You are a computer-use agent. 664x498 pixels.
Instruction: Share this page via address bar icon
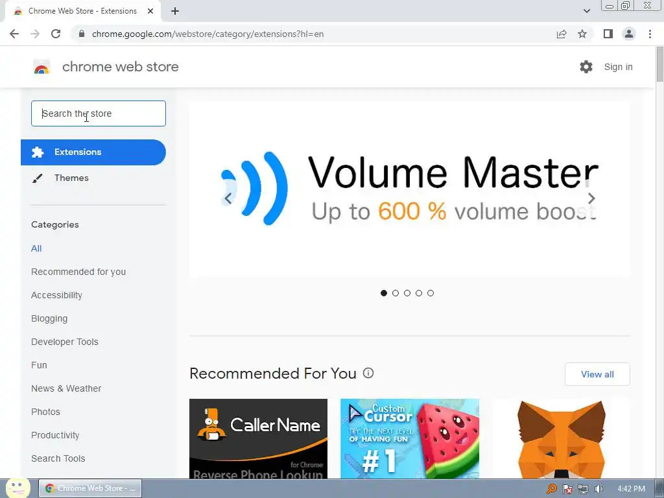tap(562, 34)
